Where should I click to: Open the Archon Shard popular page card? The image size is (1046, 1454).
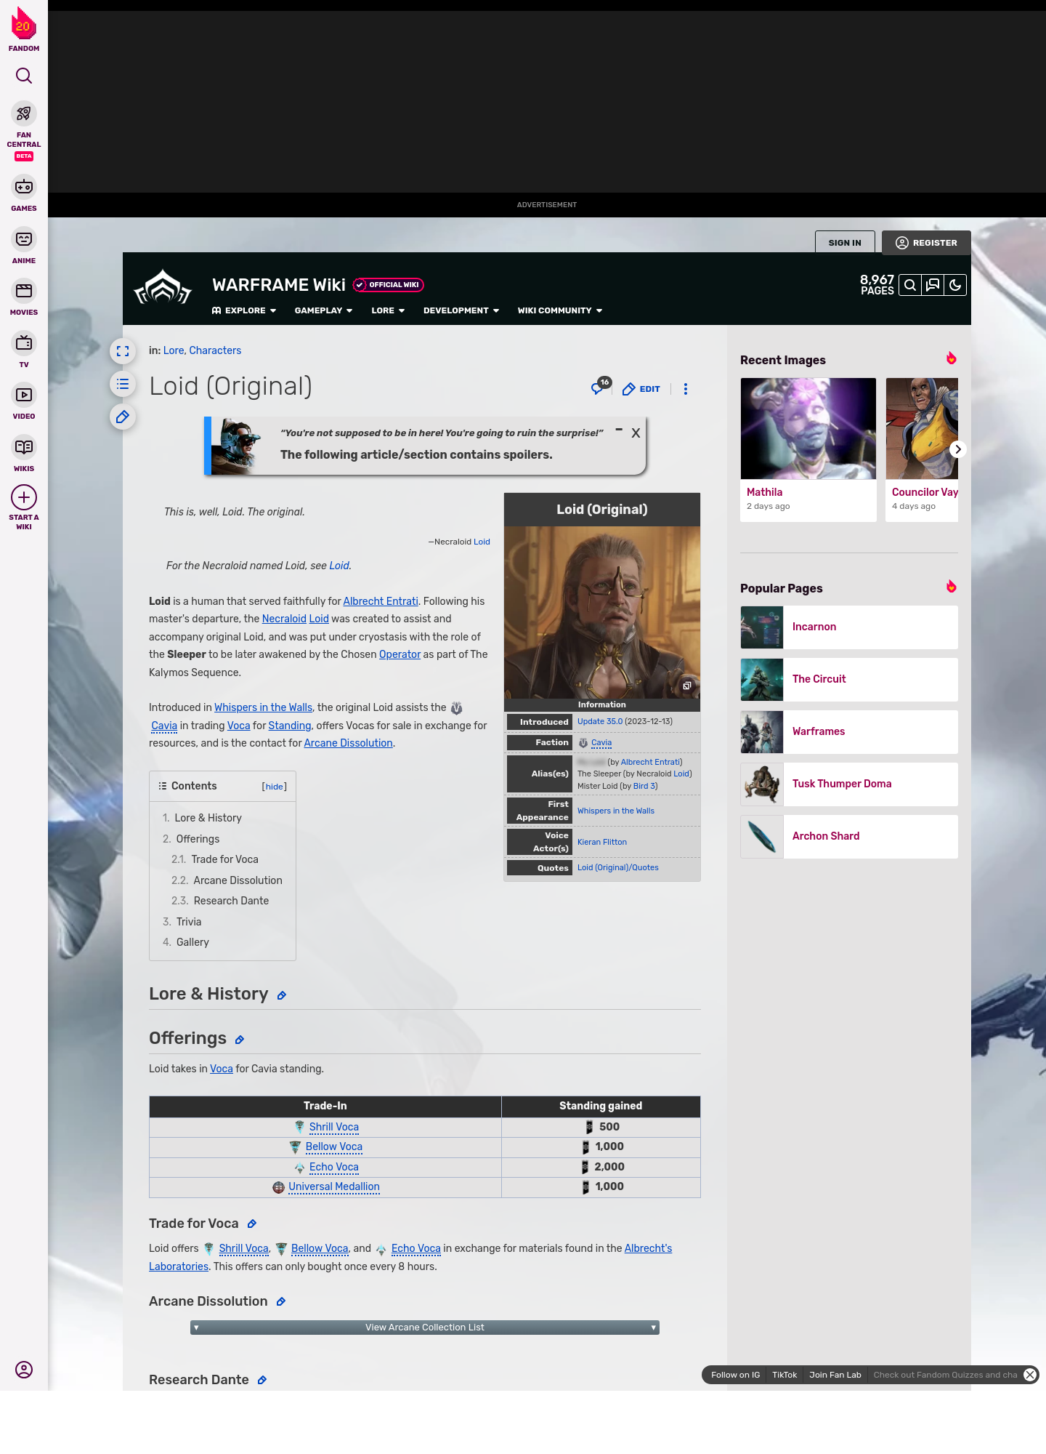point(849,837)
